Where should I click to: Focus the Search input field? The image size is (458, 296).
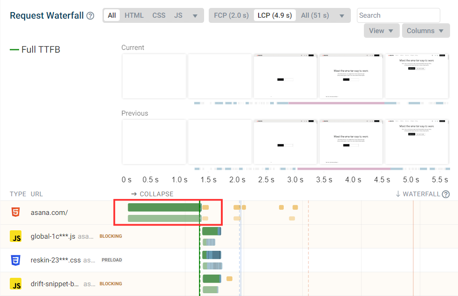(398, 15)
